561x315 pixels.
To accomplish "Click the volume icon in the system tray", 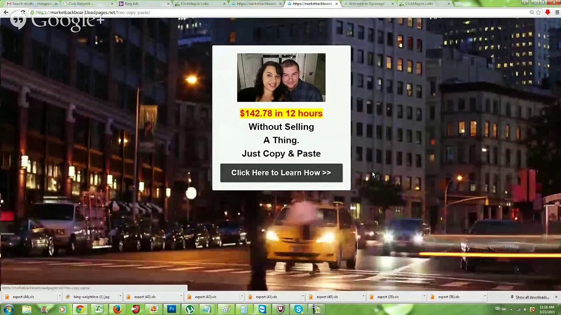I will tap(525, 310).
